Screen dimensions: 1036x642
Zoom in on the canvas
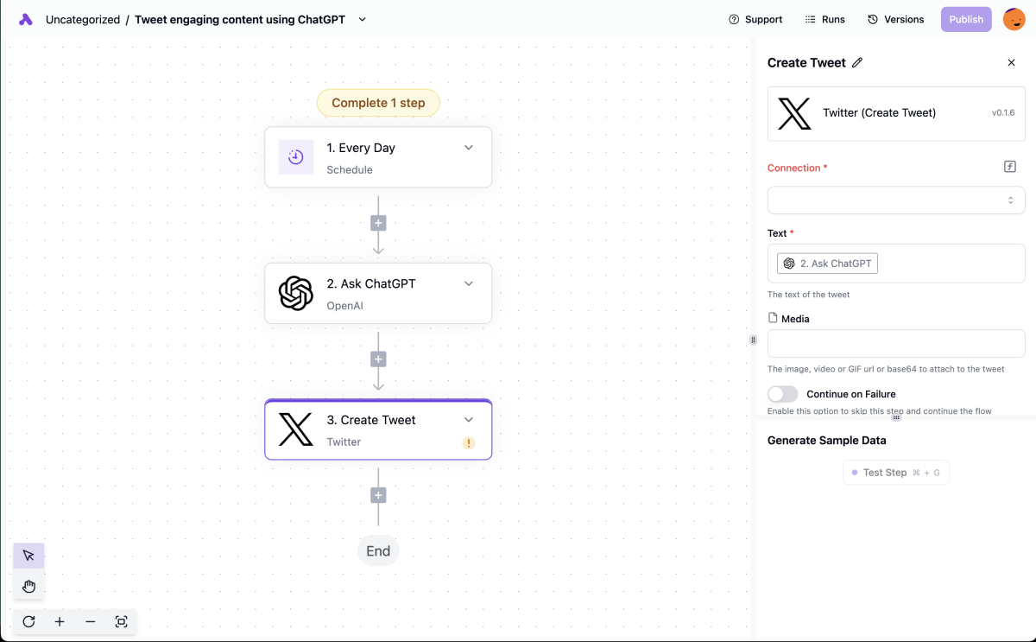click(60, 621)
